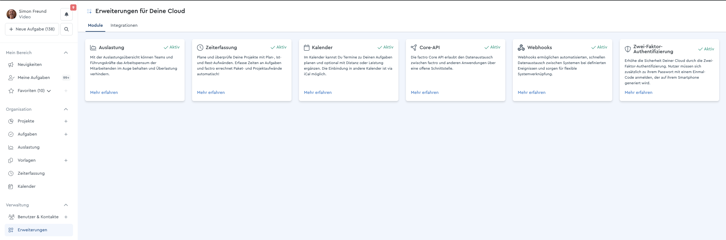The height and width of the screenshot is (240, 726).
Task: Toggle the Aktiv status on Kalender card
Action: [385, 47]
